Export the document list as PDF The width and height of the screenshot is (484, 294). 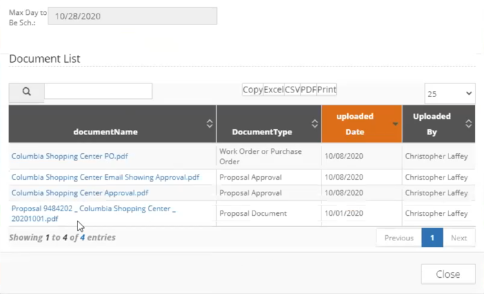pos(308,90)
